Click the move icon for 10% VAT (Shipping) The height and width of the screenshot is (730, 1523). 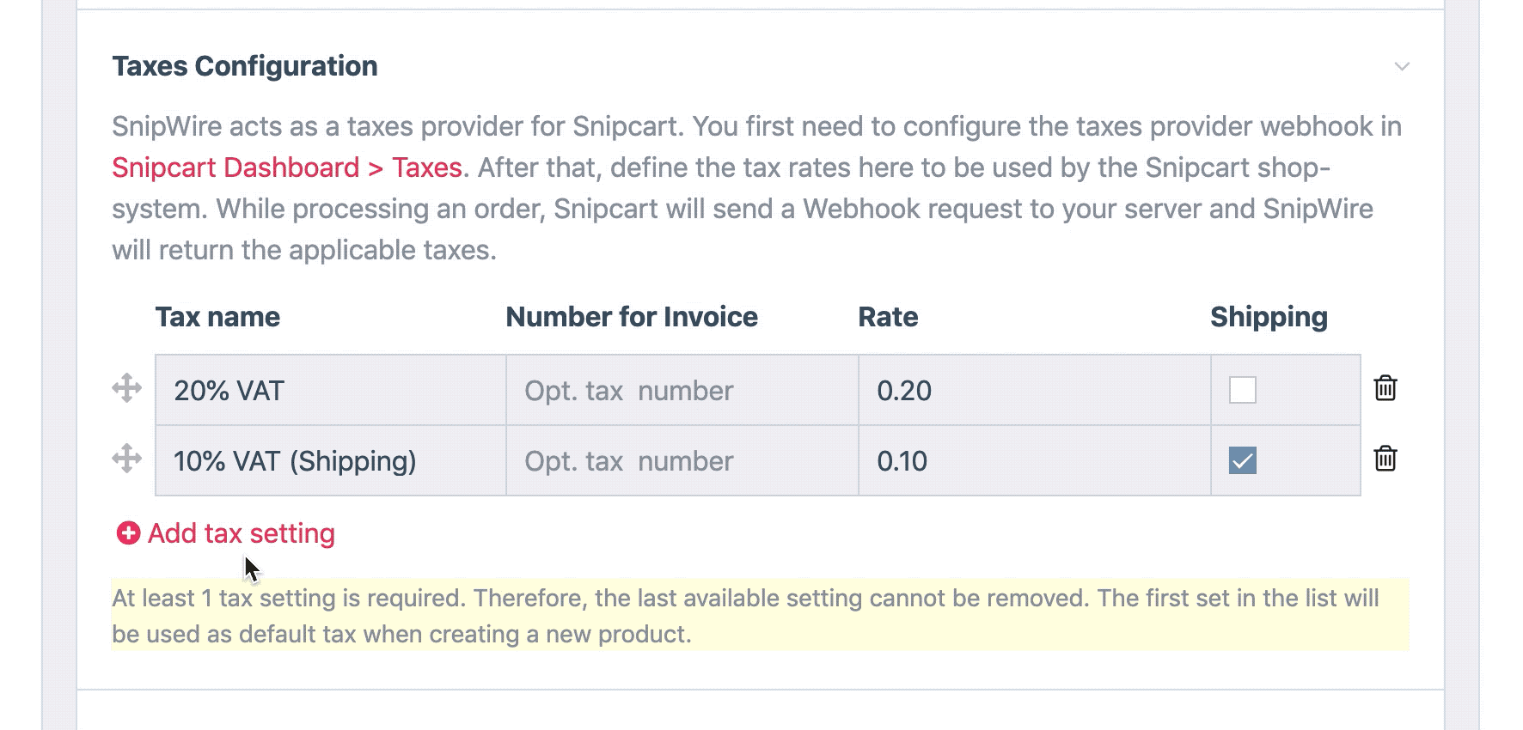click(x=126, y=459)
